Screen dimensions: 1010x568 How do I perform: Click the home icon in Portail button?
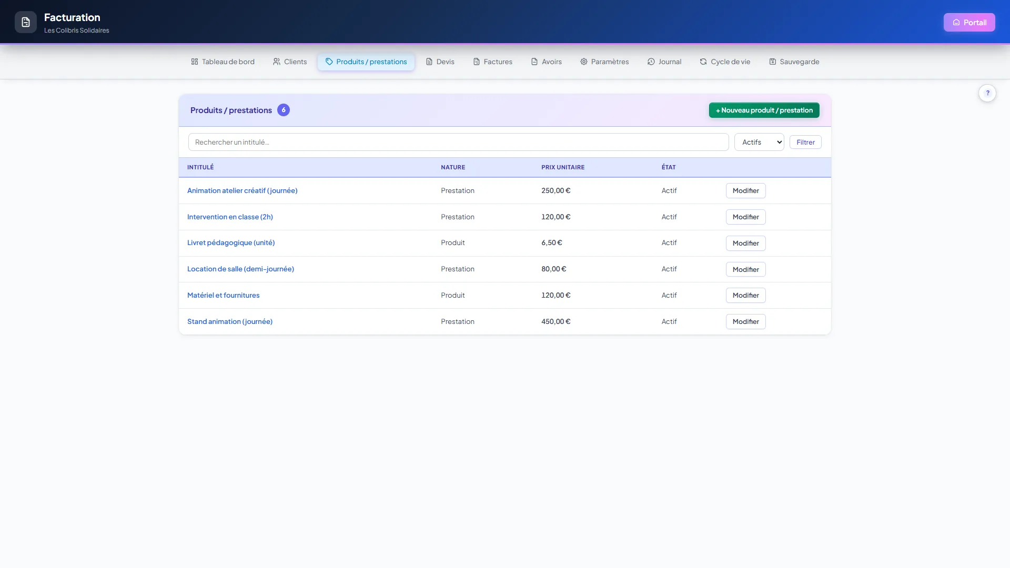956,23
